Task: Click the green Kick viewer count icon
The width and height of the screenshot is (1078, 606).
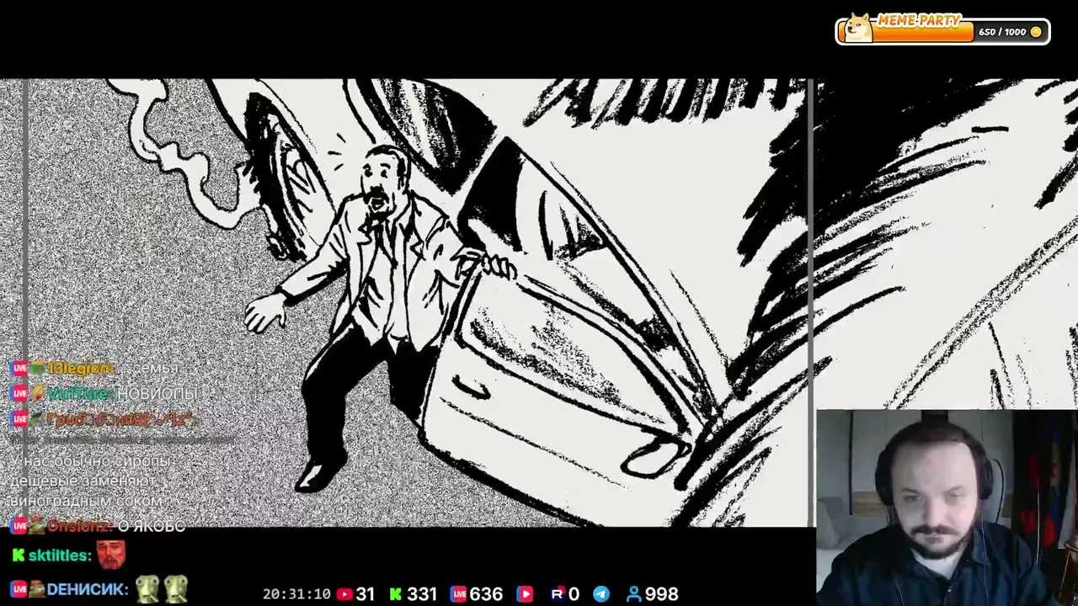Action: pyautogui.click(x=395, y=594)
